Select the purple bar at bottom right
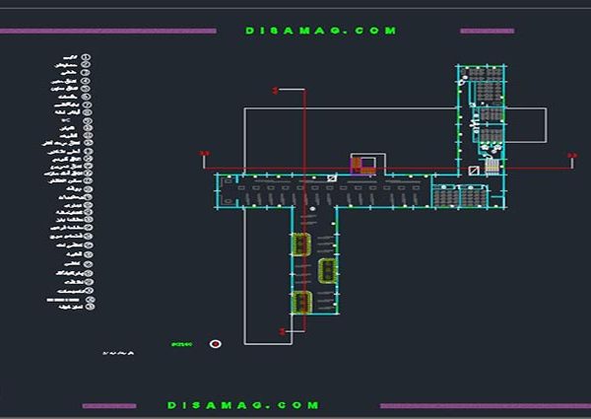591x419 pixels. (x=484, y=405)
